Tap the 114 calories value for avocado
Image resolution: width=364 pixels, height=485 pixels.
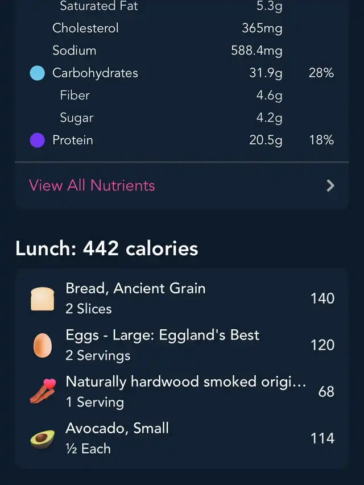(322, 438)
